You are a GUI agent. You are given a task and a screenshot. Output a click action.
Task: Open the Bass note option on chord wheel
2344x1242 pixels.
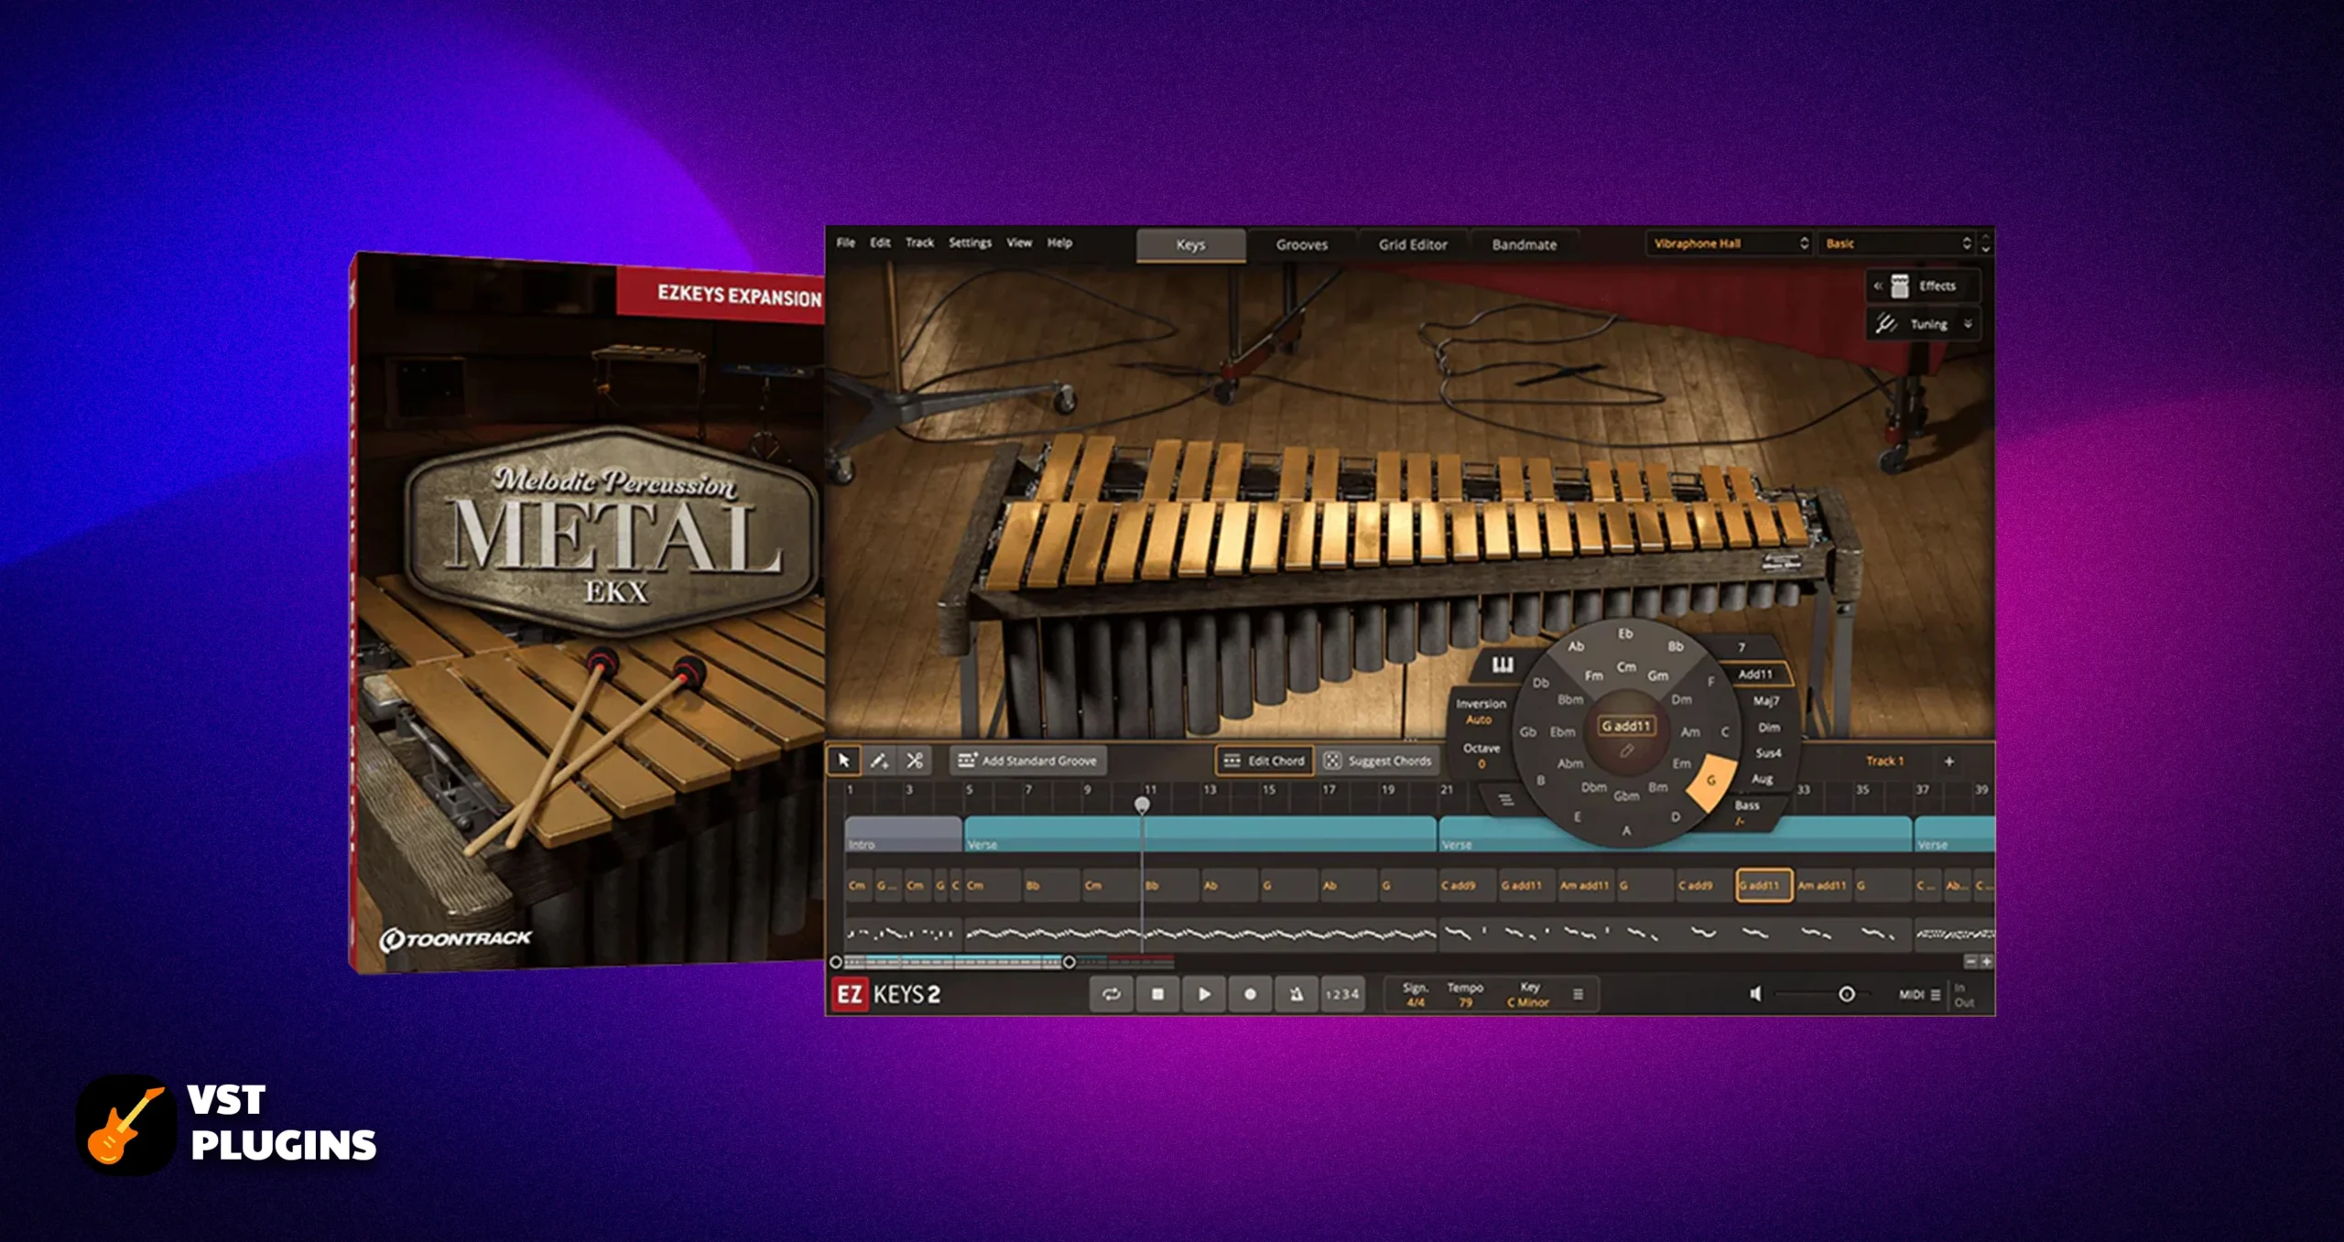pyautogui.click(x=1746, y=813)
